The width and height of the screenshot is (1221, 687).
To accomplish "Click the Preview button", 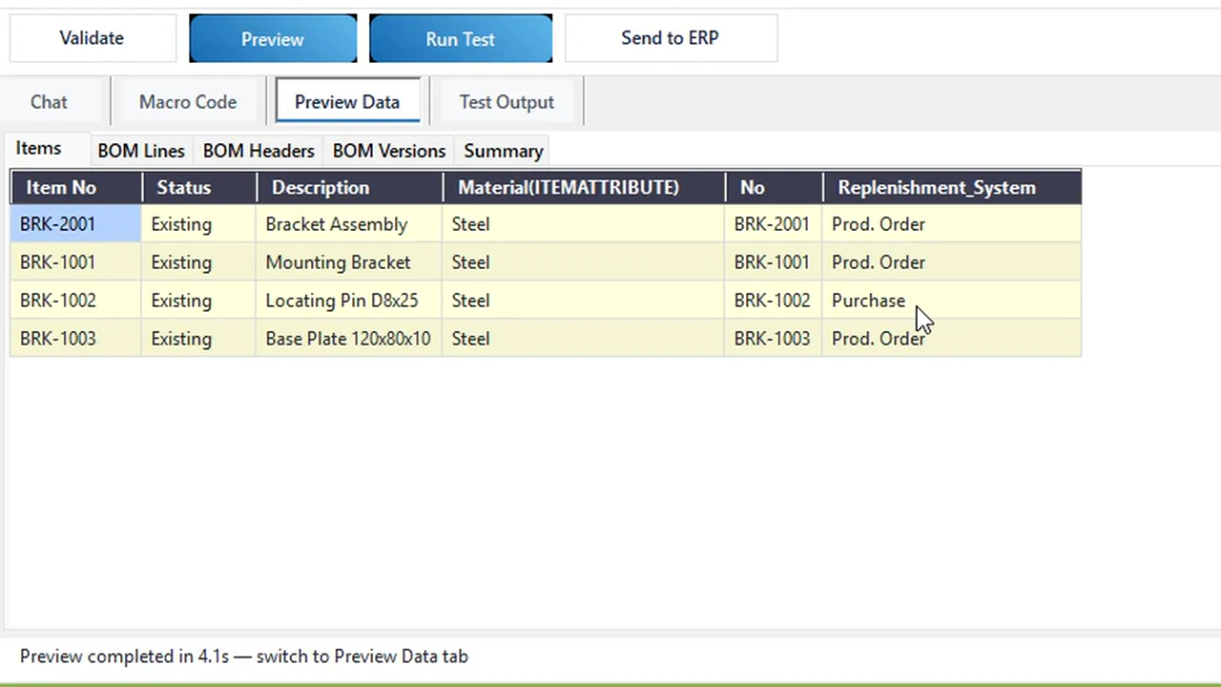I will 273,39.
